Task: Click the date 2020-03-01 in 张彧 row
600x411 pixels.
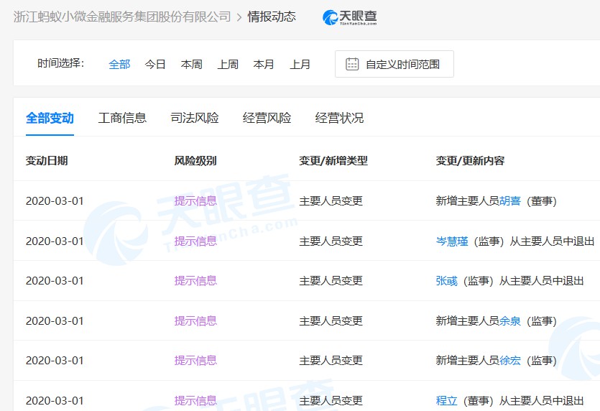Action: [55, 281]
